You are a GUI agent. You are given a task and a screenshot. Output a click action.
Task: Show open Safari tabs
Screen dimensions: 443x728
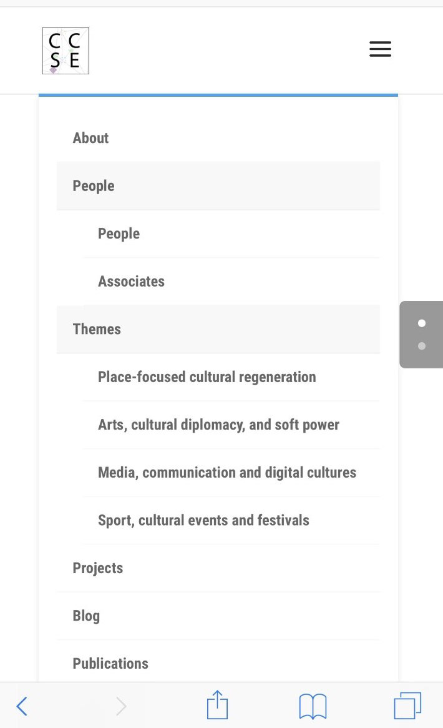[x=407, y=706]
